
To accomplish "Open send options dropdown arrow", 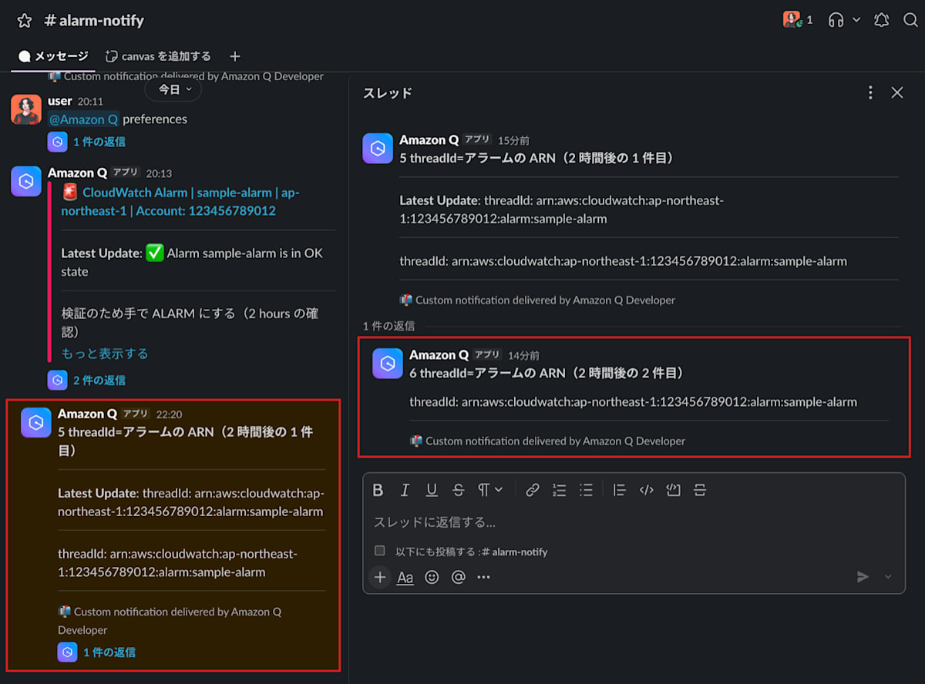I will (x=888, y=577).
